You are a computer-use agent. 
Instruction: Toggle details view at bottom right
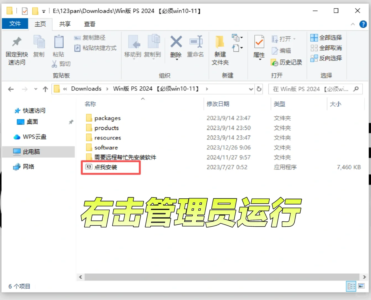[351, 286]
